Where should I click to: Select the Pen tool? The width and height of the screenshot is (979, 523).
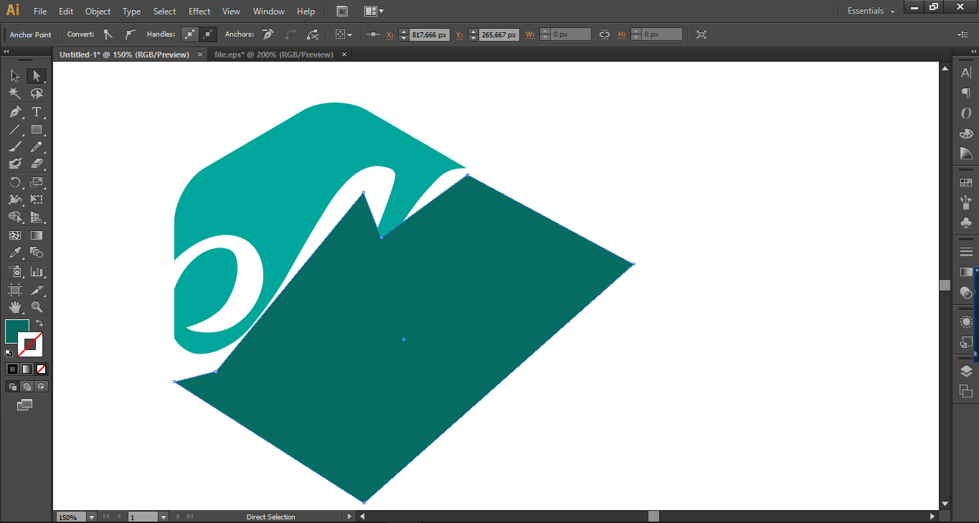(15, 112)
